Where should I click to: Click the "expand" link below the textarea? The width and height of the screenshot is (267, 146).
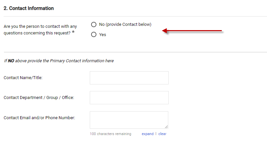(147, 134)
